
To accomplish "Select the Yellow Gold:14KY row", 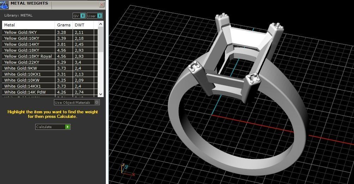I will 50,44.
